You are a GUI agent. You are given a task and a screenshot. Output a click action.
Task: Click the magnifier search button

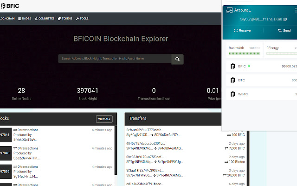point(177,59)
